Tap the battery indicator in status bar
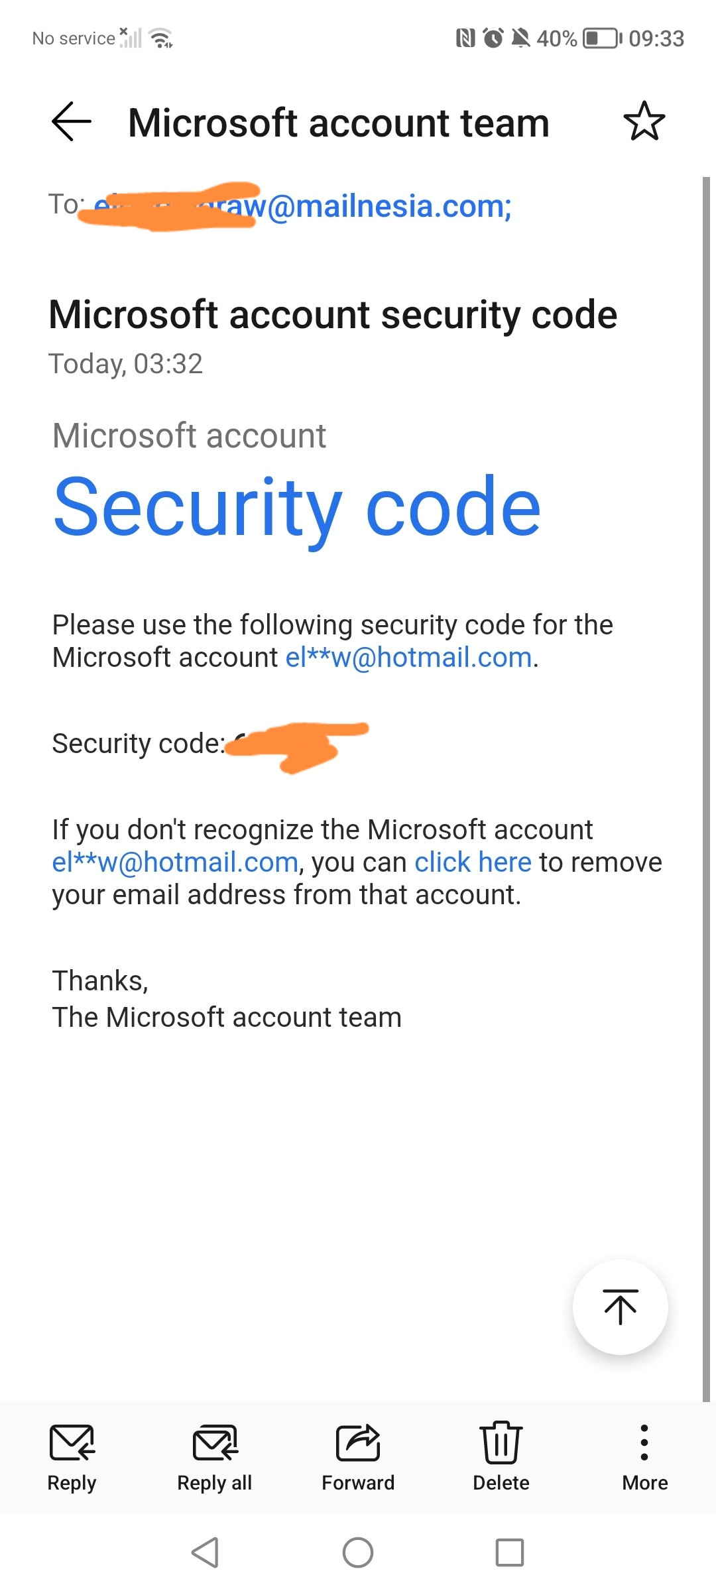The width and height of the screenshot is (716, 1591). pos(602,38)
